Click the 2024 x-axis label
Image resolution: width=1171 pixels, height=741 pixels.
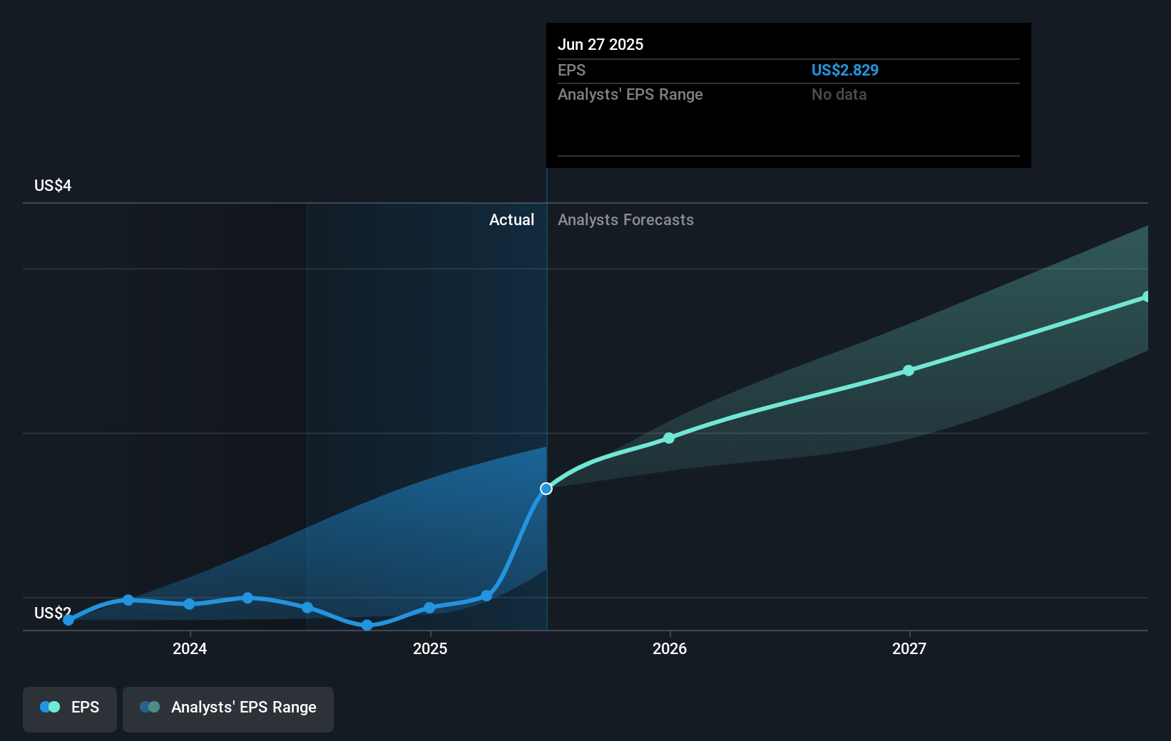point(190,648)
